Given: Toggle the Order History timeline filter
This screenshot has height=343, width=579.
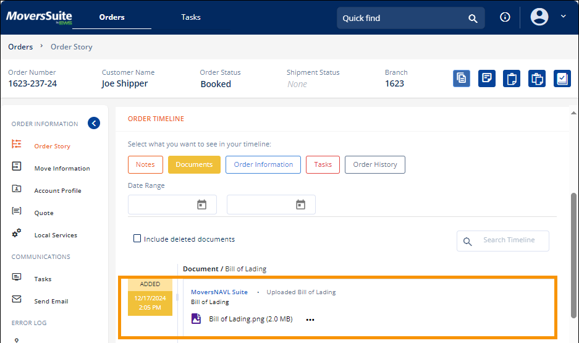Looking at the screenshot, I should [x=375, y=164].
